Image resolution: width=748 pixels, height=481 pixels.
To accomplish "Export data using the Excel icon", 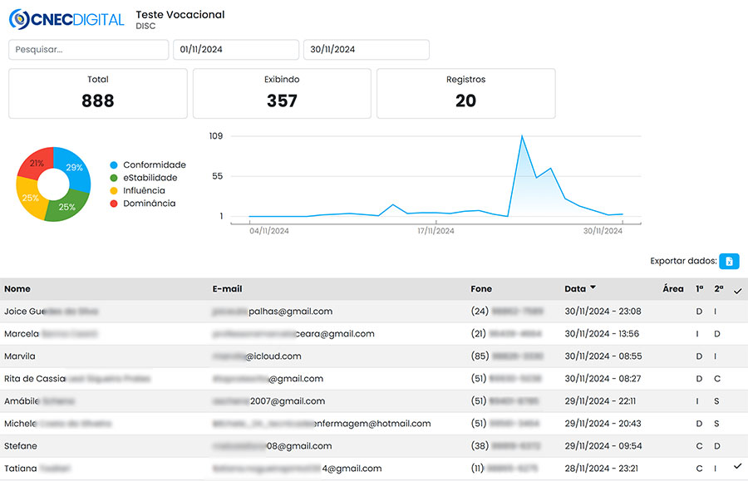I will pos(728,261).
